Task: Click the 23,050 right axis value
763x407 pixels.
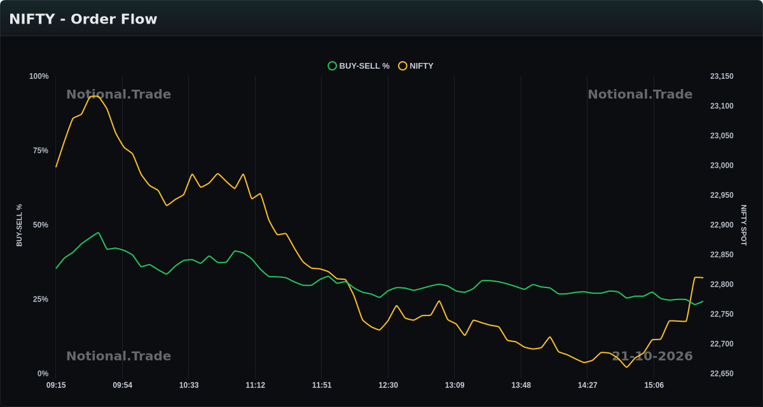Action: pyautogui.click(x=722, y=136)
